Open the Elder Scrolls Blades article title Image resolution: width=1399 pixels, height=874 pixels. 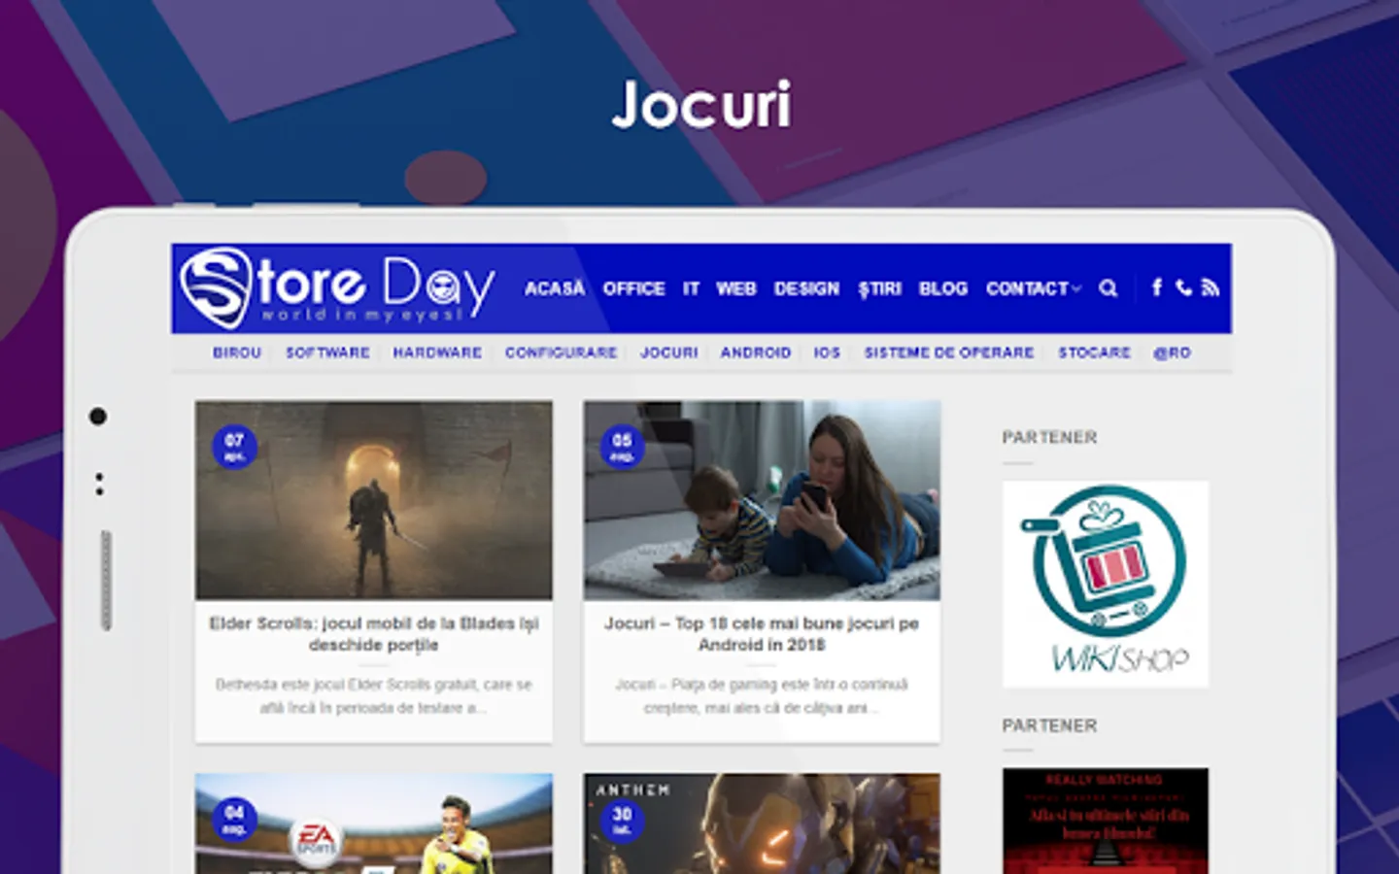(x=374, y=634)
